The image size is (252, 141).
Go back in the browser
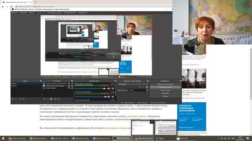coord(3,7)
